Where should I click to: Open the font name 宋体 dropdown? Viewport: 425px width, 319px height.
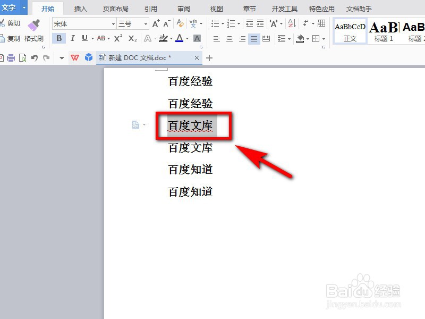[x=113, y=24]
